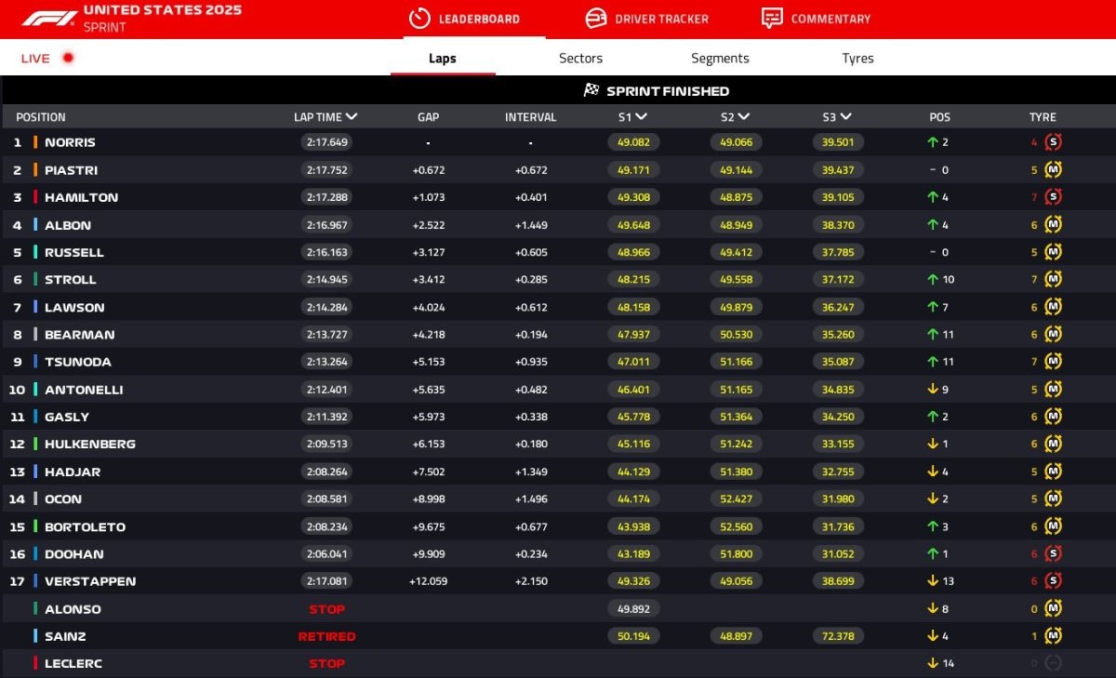Expand the S3 column dropdown chevron
1116x678 pixels.
846,117
